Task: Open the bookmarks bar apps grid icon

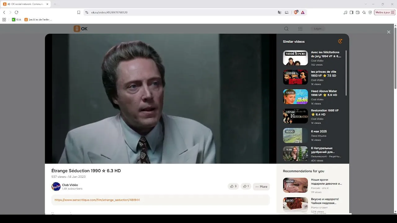Action: (4, 20)
